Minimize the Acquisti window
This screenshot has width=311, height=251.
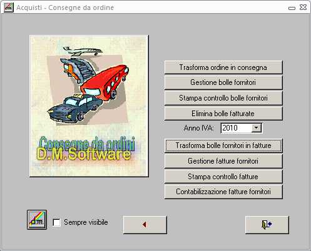(292, 8)
